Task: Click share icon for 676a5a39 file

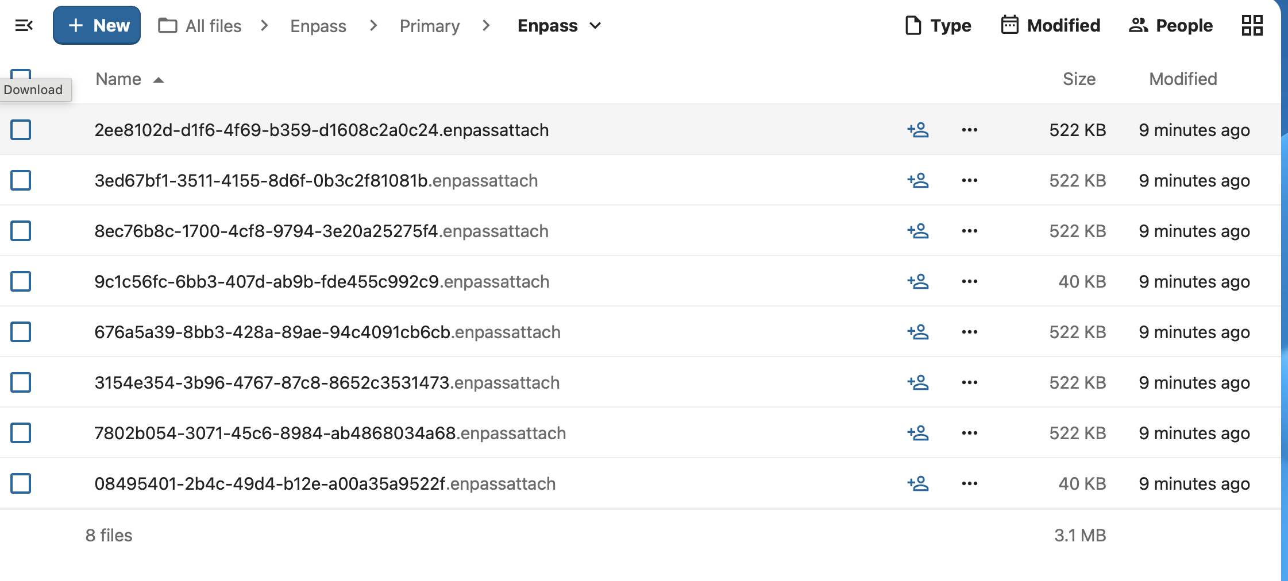Action: point(918,332)
